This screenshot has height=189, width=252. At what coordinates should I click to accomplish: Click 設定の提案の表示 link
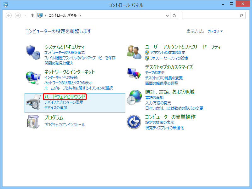tap(160, 123)
